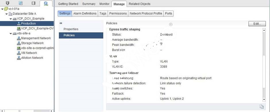Select the Production tree item
The height and width of the screenshot is (112, 270).
[27, 24]
